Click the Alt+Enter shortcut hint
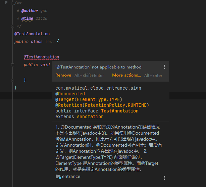Screen dimensions: 206x187 tap(153, 76)
